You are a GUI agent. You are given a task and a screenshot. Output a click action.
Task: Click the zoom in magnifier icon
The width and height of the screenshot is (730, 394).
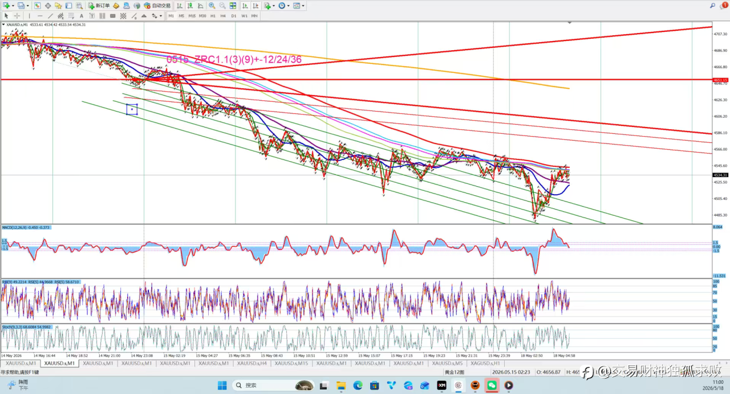(x=212, y=6)
